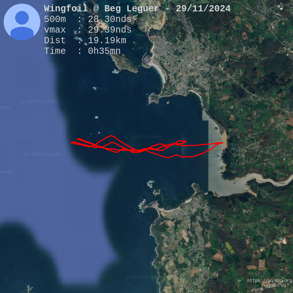This screenshot has width=293, height=293.
Task: Click the red GPS track's eastern beach endpoint
Action: coord(222,143)
